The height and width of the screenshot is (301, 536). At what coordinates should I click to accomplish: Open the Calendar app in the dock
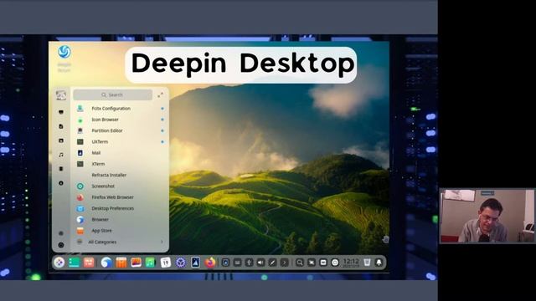click(x=166, y=263)
